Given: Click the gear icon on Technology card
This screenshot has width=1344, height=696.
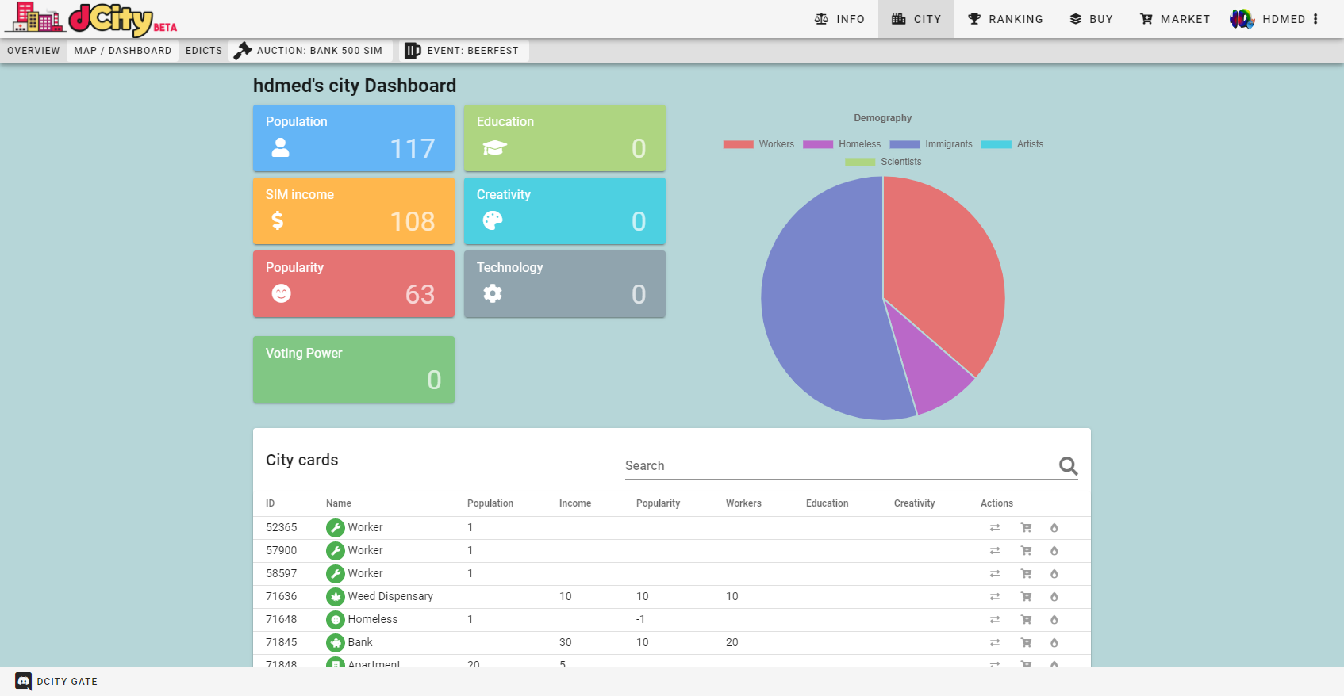Looking at the screenshot, I should [x=493, y=293].
